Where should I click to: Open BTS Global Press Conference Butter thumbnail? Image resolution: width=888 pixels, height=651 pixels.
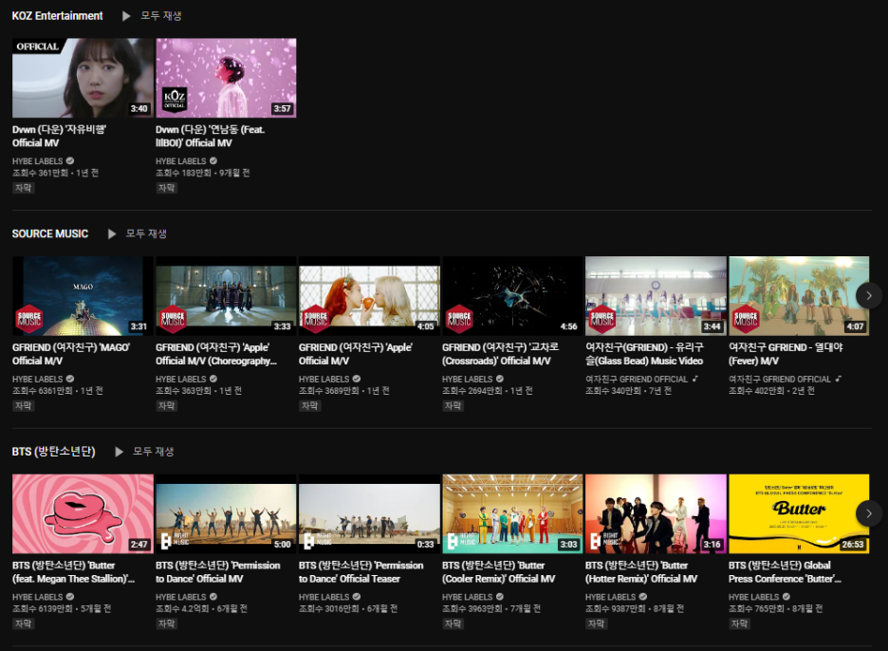pyautogui.click(x=799, y=514)
